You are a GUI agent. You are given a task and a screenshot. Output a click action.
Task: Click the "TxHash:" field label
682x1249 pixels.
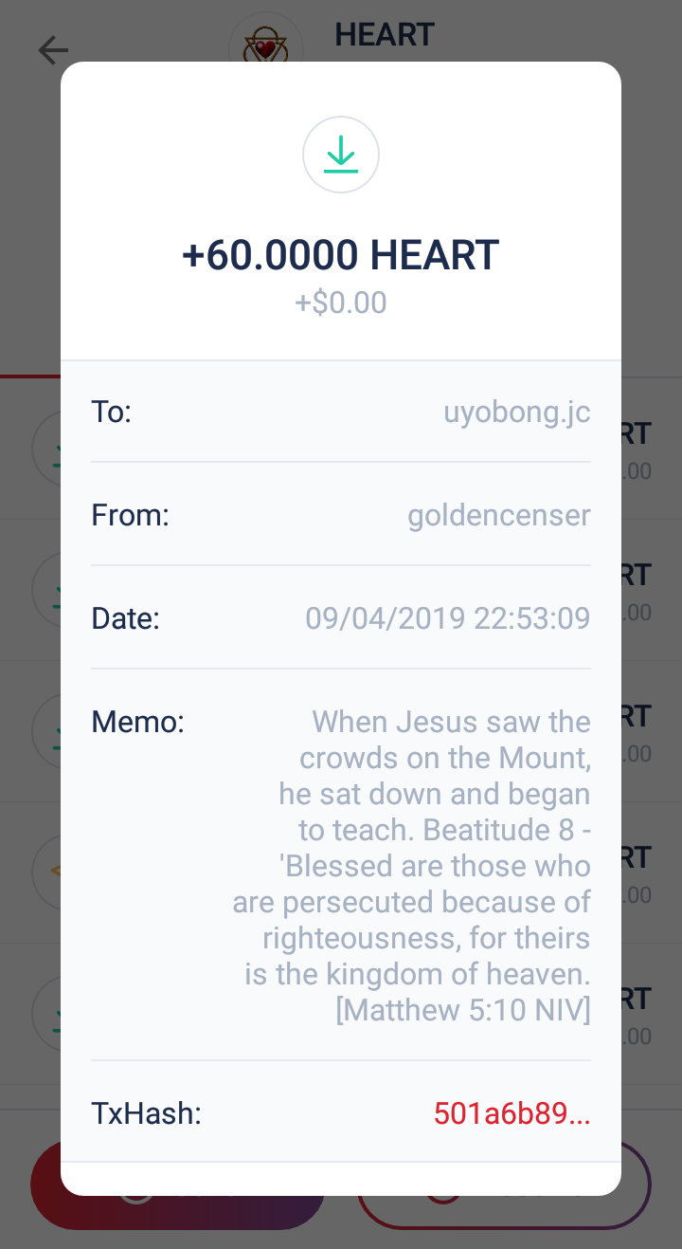tap(147, 1113)
